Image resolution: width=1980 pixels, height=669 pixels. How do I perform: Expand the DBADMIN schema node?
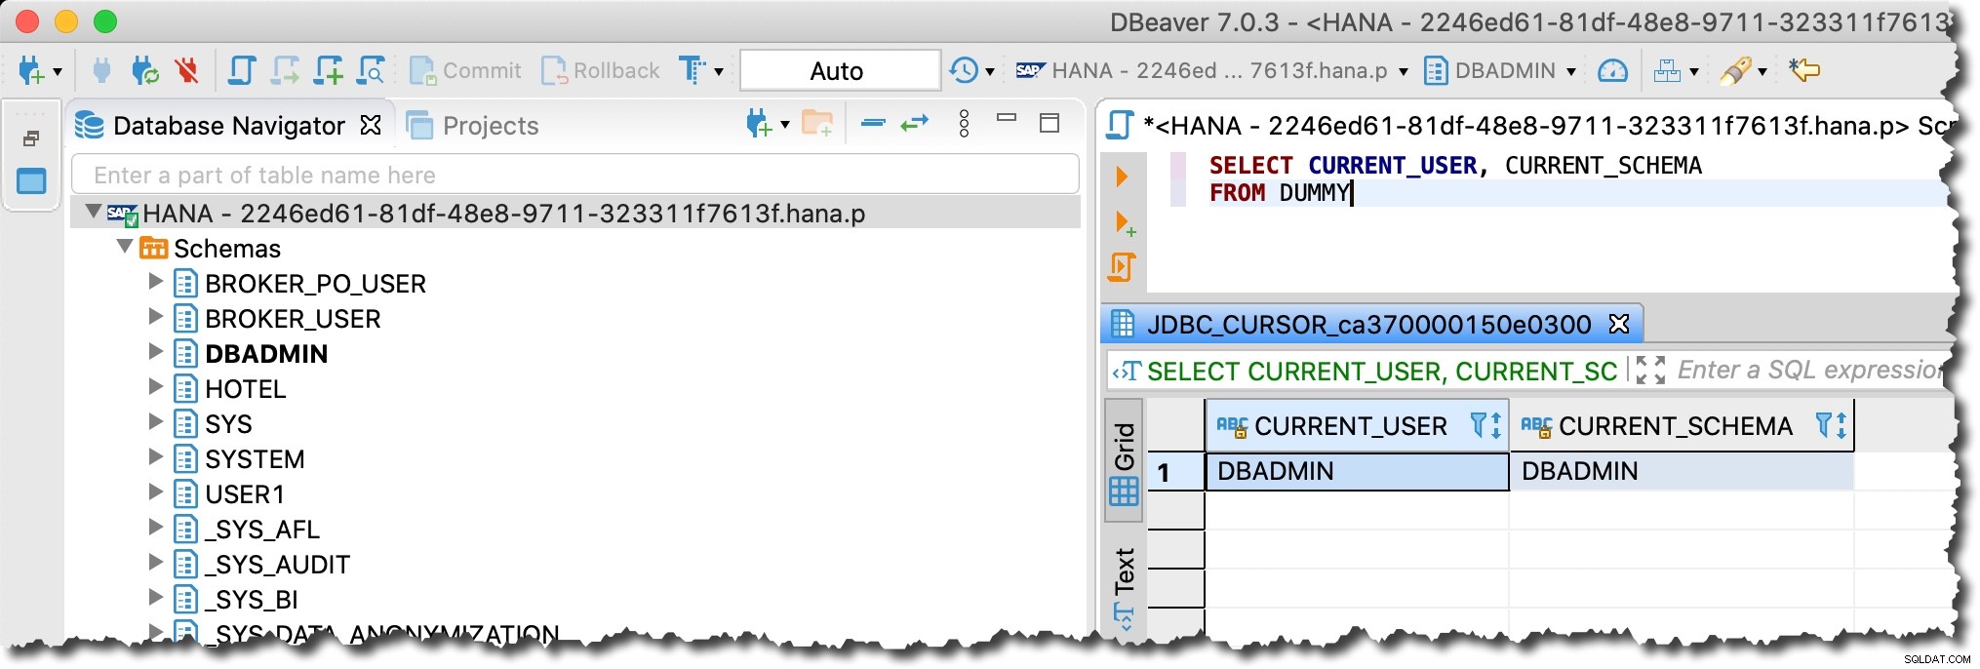click(155, 352)
